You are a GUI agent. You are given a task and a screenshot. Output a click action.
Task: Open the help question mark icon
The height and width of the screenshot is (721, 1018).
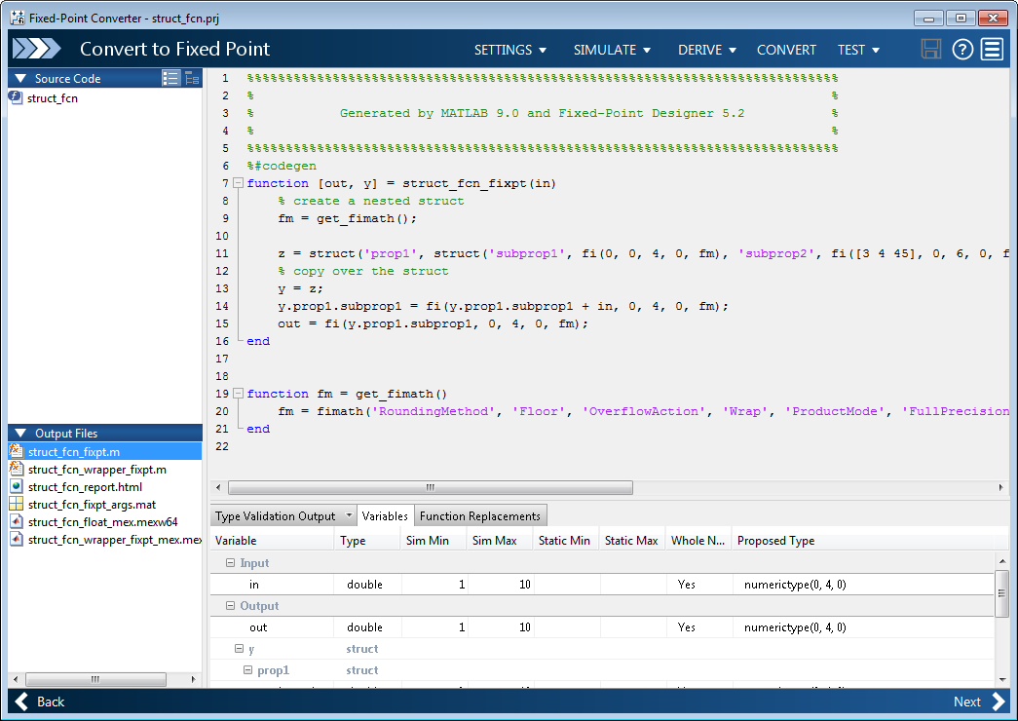pos(962,50)
